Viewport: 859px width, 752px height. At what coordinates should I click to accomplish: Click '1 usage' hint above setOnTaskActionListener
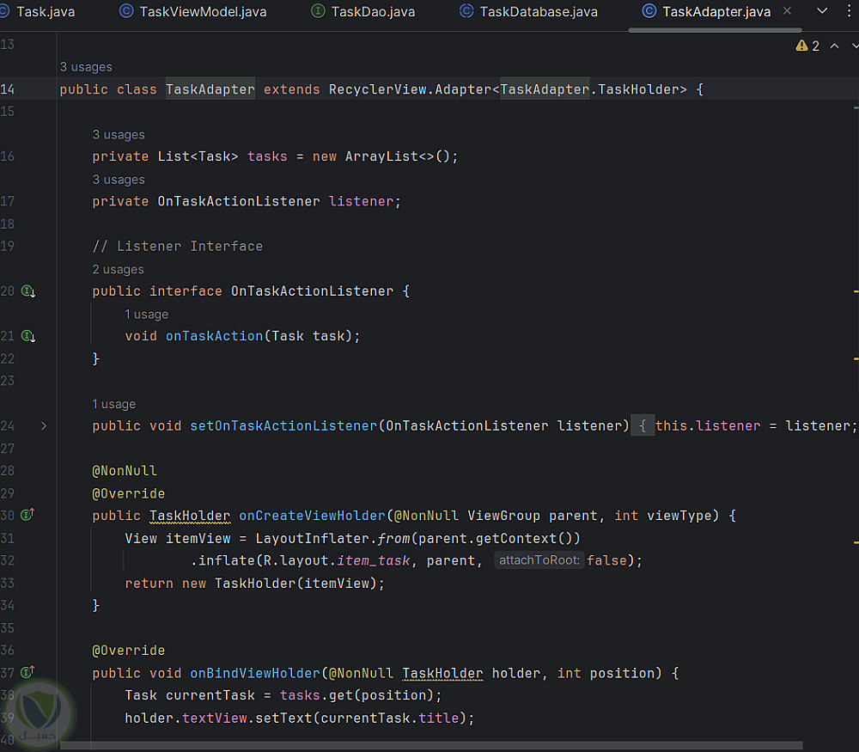pyautogui.click(x=114, y=405)
